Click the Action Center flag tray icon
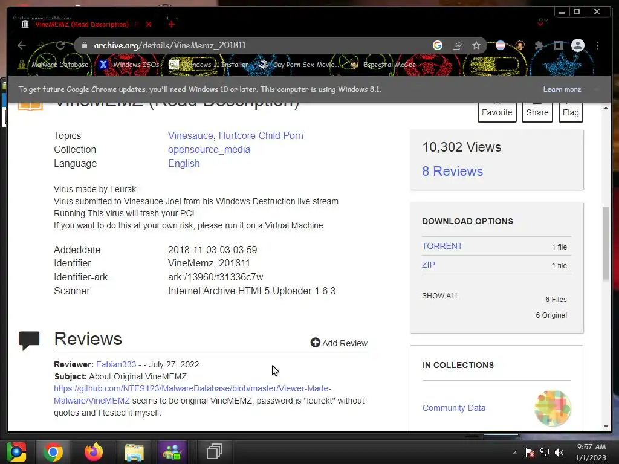This screenshot has width=619, height=464. tap(530, 453)
